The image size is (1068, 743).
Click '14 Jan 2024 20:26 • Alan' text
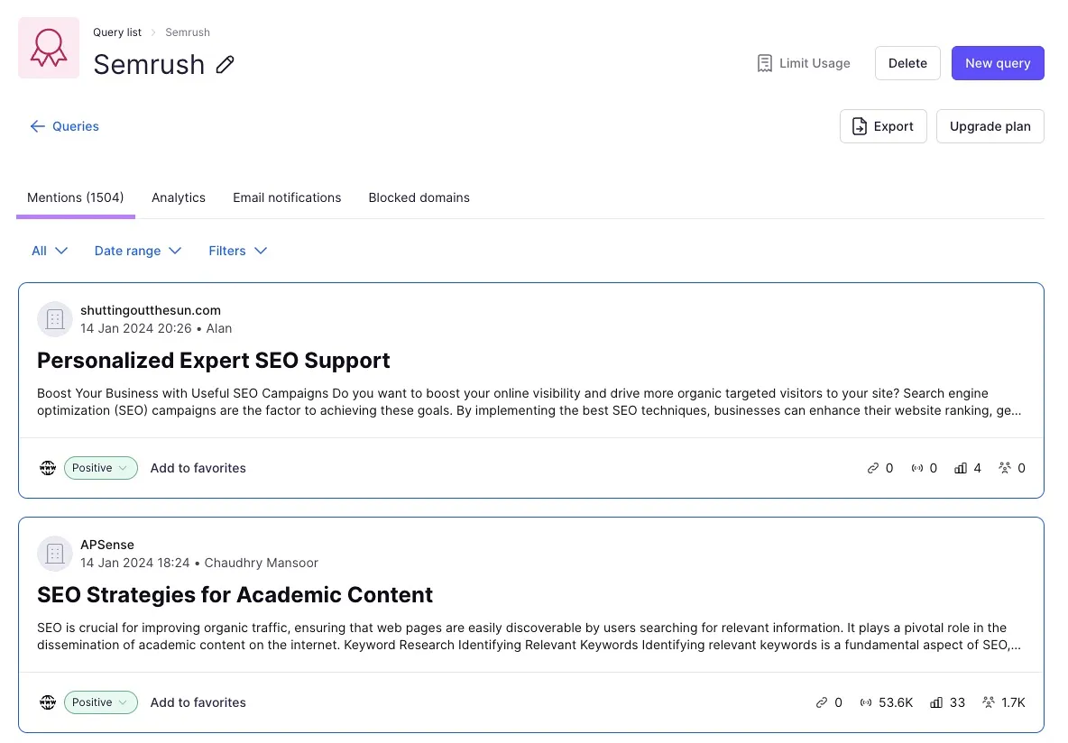[x=156, y=328]
